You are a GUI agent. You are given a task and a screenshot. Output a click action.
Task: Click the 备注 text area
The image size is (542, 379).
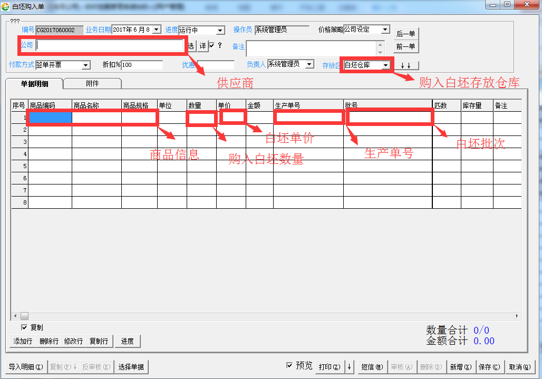click(311, 48)
